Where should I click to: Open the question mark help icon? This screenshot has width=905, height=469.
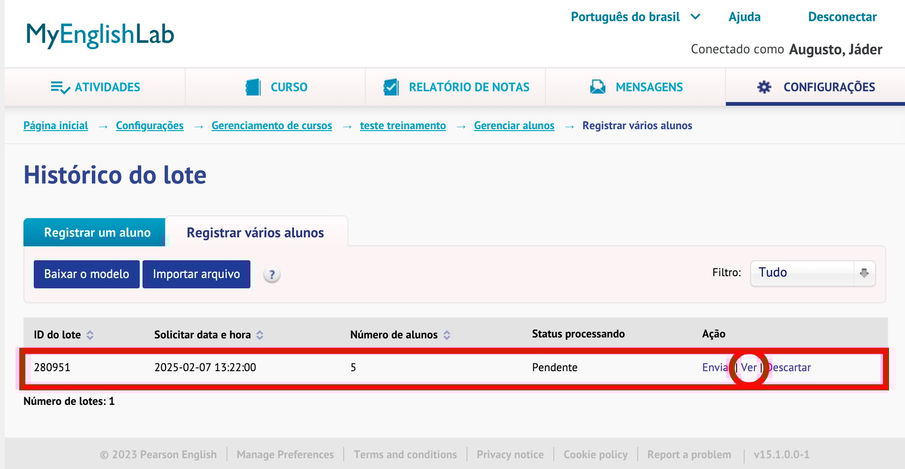272,275
